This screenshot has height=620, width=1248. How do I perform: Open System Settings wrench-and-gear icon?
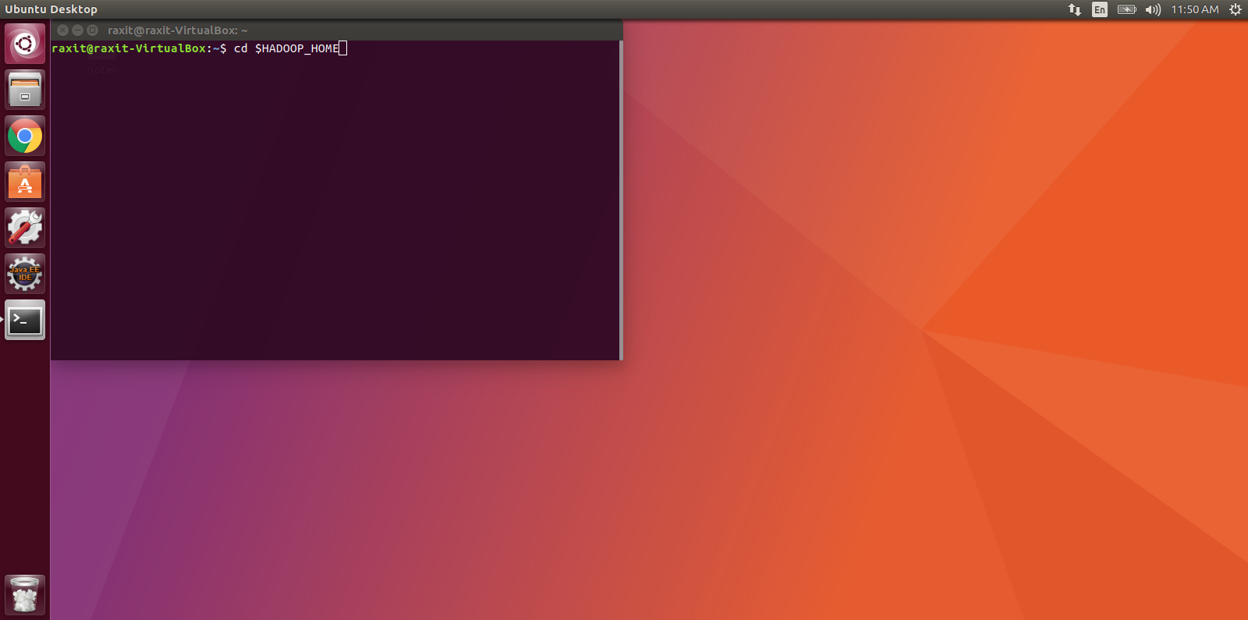point(25,228)
